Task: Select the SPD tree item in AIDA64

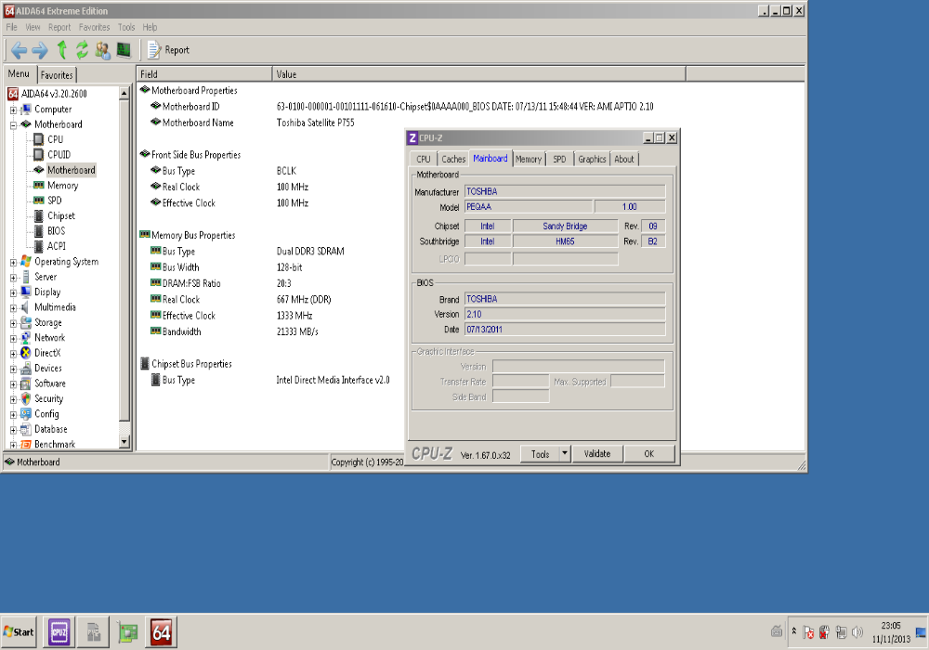Action: coord(54,201)
